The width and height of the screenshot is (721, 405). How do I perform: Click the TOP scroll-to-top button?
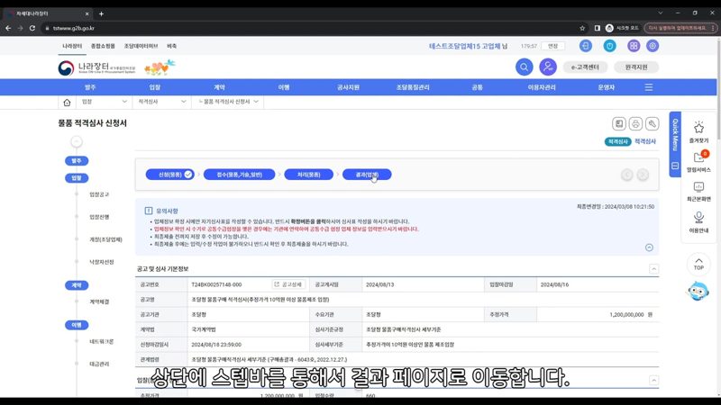698,264
